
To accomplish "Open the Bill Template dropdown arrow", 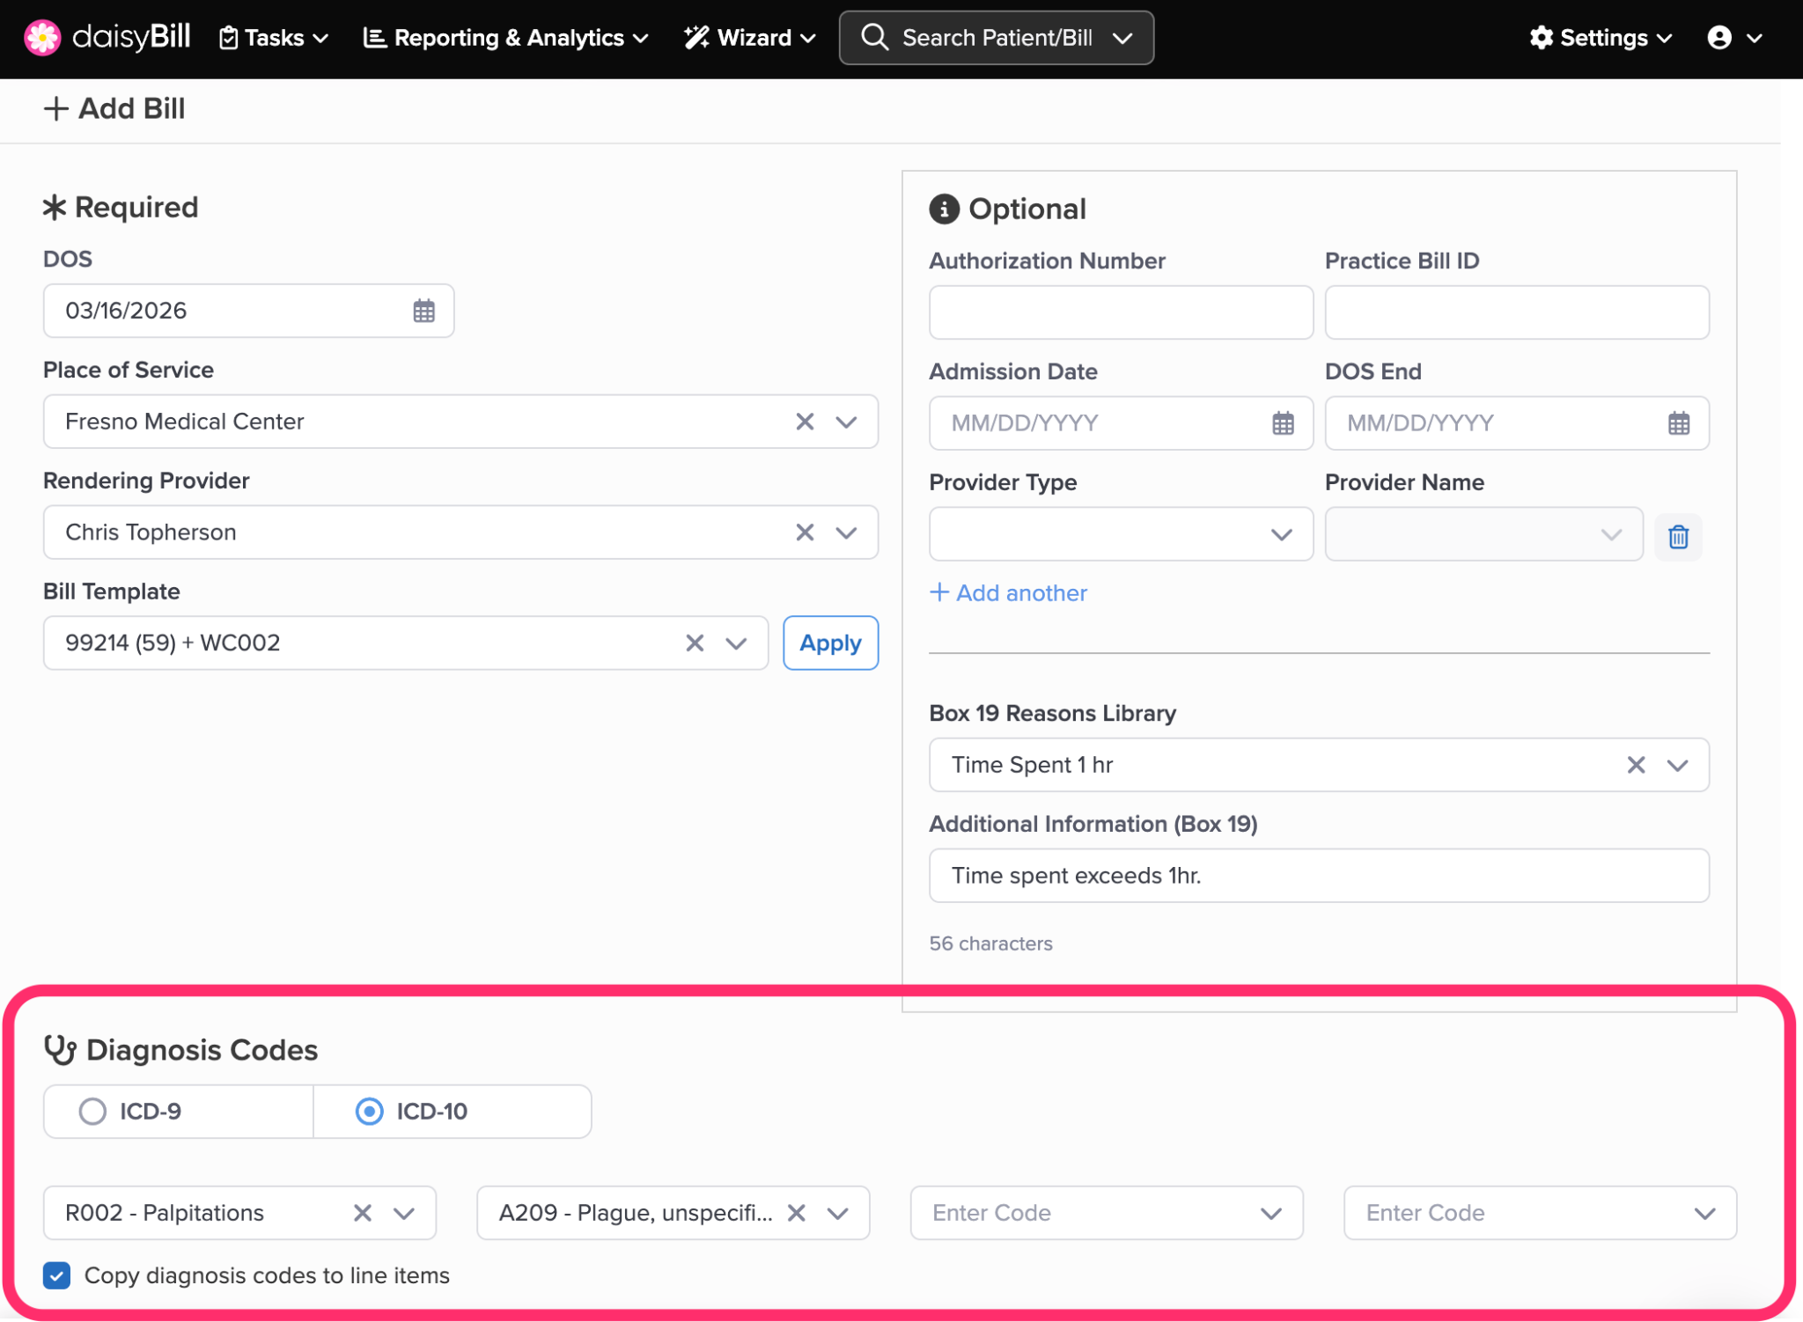I will tap(736, 643).
